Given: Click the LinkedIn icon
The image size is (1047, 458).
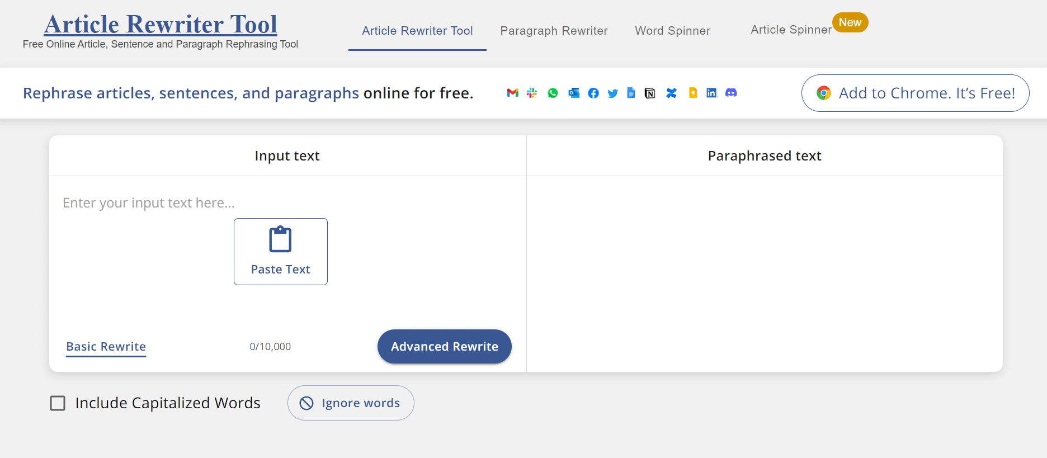Looking at the screenshot, I should coord(711,93).
